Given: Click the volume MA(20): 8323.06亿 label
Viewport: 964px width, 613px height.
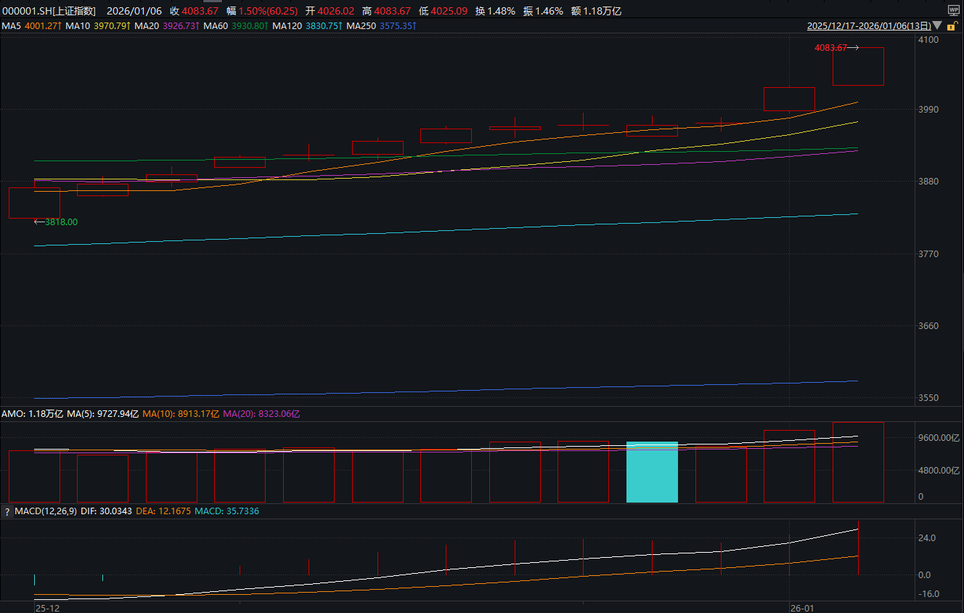Looking at the screenshot, I should tap(261, 414).
